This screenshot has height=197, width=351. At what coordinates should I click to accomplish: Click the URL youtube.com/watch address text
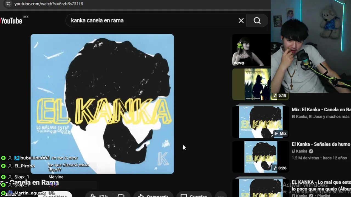[49, 4]
